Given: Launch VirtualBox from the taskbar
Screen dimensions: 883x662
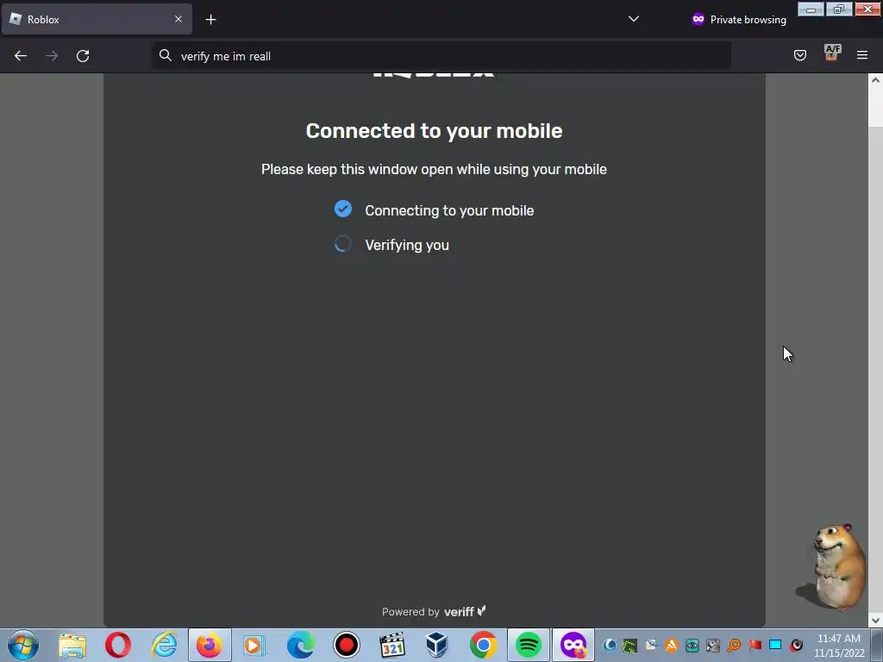Looking at the screenshot, I should [437, 645].
